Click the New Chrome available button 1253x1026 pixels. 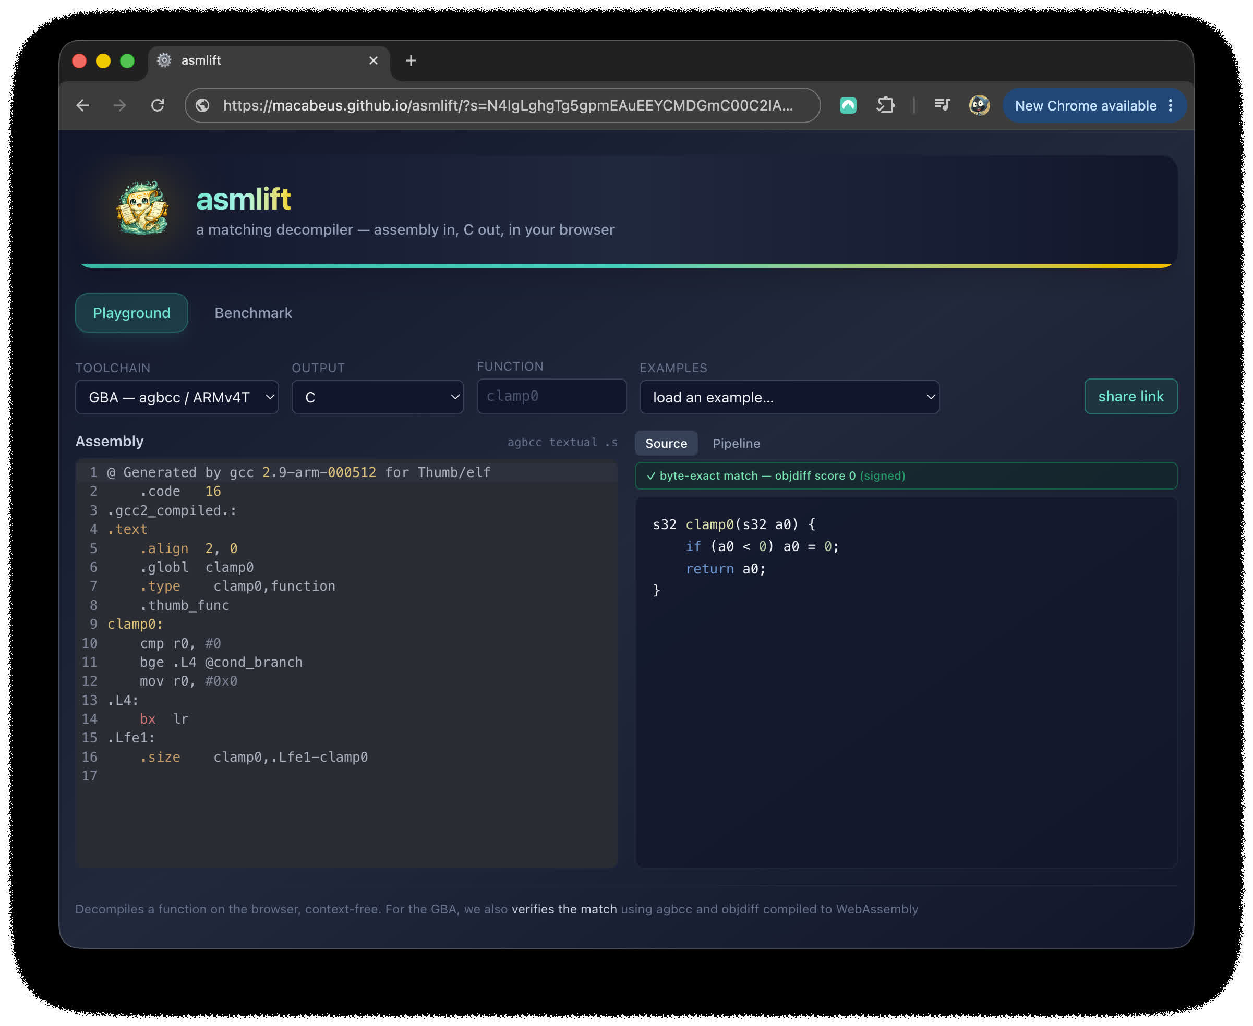click(1087, 105)
